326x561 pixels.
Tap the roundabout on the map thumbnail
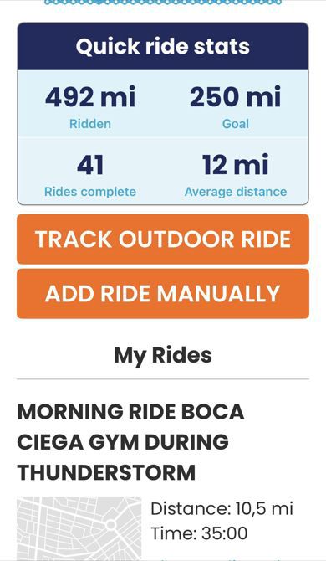click(110, 525)
